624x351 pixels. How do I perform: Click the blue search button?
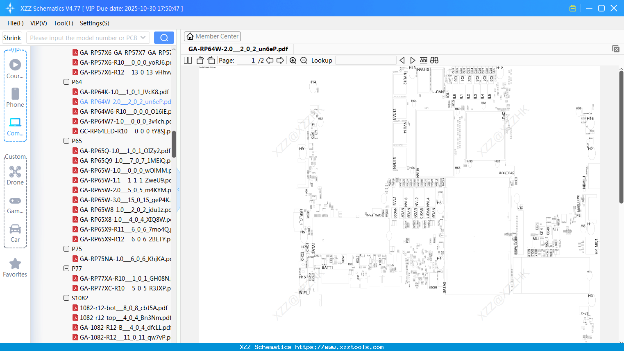164,38
